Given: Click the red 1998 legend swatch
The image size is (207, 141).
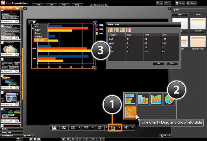Looking at the screenshot, I should pyautogui.click(x=97, y=29).
